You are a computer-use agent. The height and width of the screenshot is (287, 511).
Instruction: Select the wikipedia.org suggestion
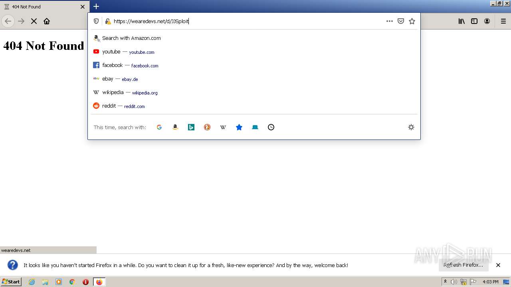point(254,92)
